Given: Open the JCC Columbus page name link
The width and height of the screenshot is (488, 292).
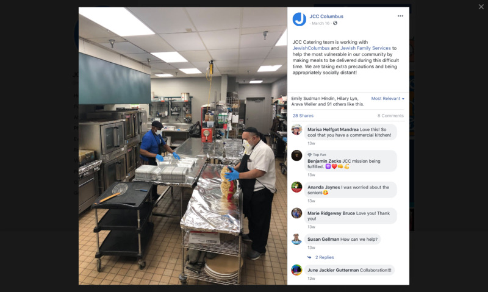Looking at the screenshot, I should (326, 16).
